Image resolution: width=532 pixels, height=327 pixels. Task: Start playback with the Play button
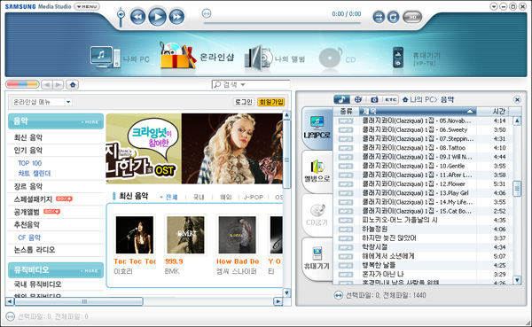point(158,17)
